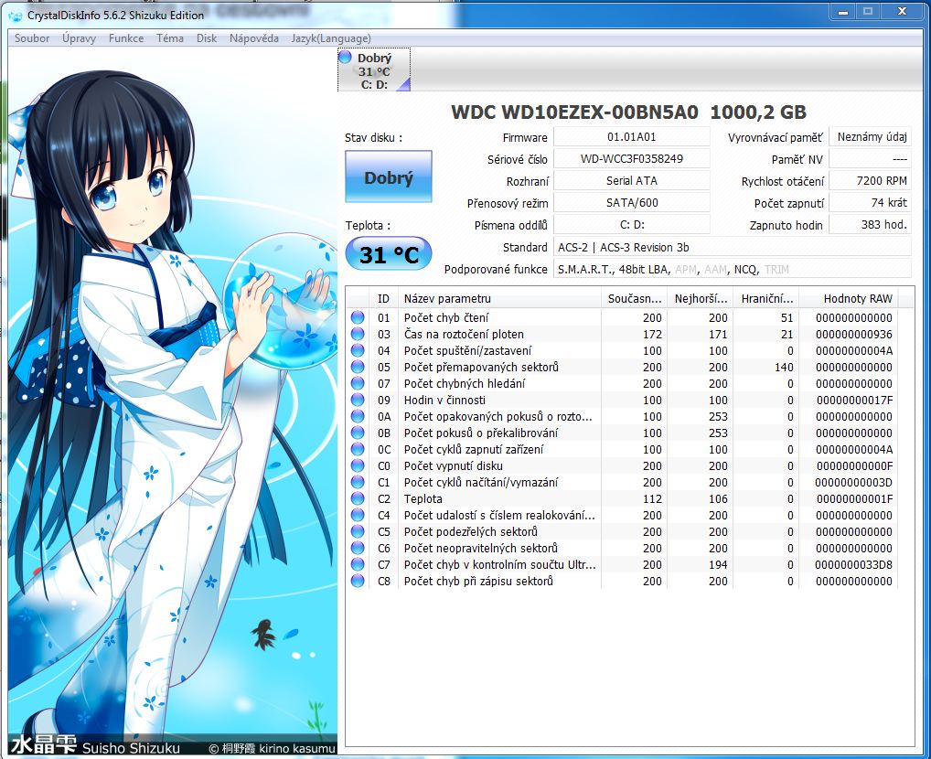Click the parameter name Hodin v činnosti
The image size is (931, 759).
[x=444, y=400]
